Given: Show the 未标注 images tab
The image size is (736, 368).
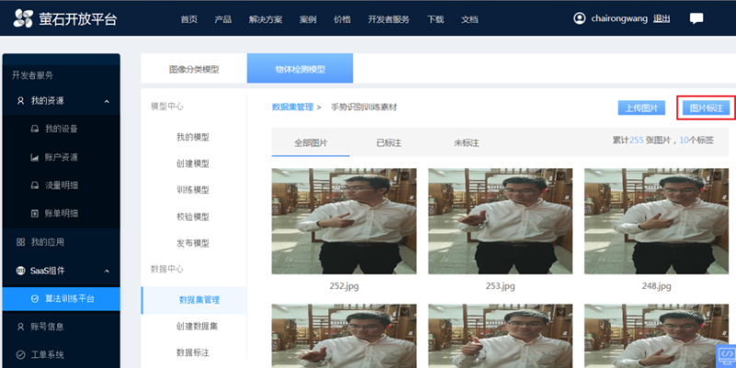Looking at the screenshot, I should click(x=466, y=143).
